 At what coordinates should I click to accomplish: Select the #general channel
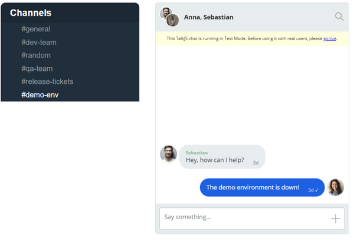click(x=36, y=29)
